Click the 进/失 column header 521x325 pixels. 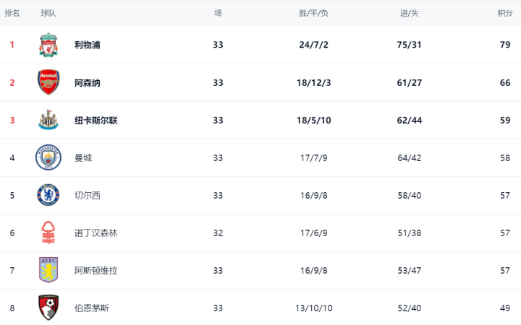tap(410, 13)
